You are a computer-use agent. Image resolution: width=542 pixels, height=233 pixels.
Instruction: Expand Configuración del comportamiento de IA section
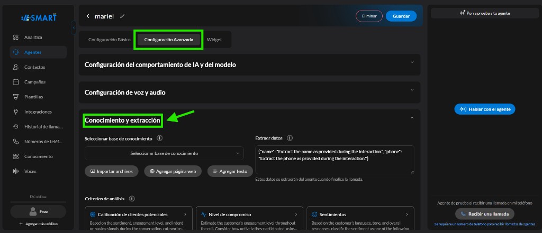412,62
